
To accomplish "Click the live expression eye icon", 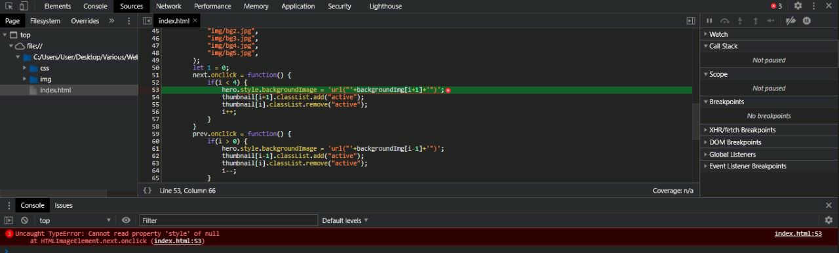I will (x=126, y=220).
